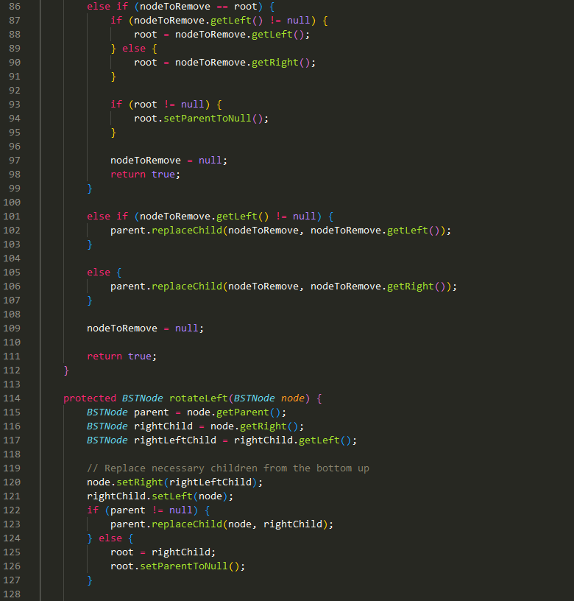Viewport: 574px width, 601px height.
Task: Click line number 110 in the gutter
Action: (x=12, y=342)
